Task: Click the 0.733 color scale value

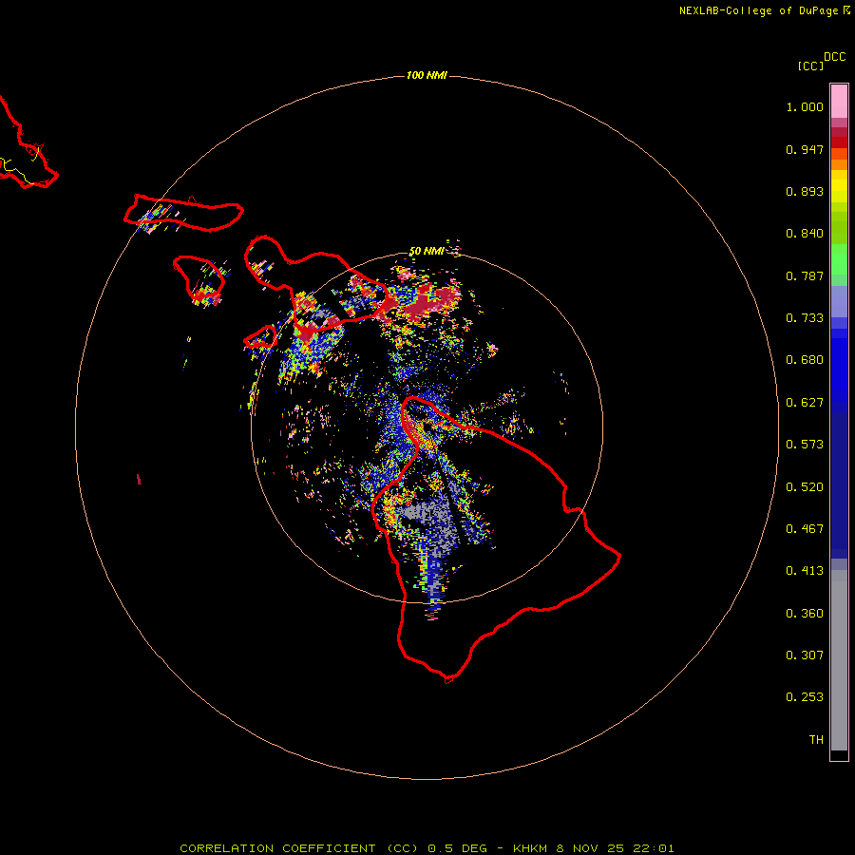Action: tap(805, 318)
